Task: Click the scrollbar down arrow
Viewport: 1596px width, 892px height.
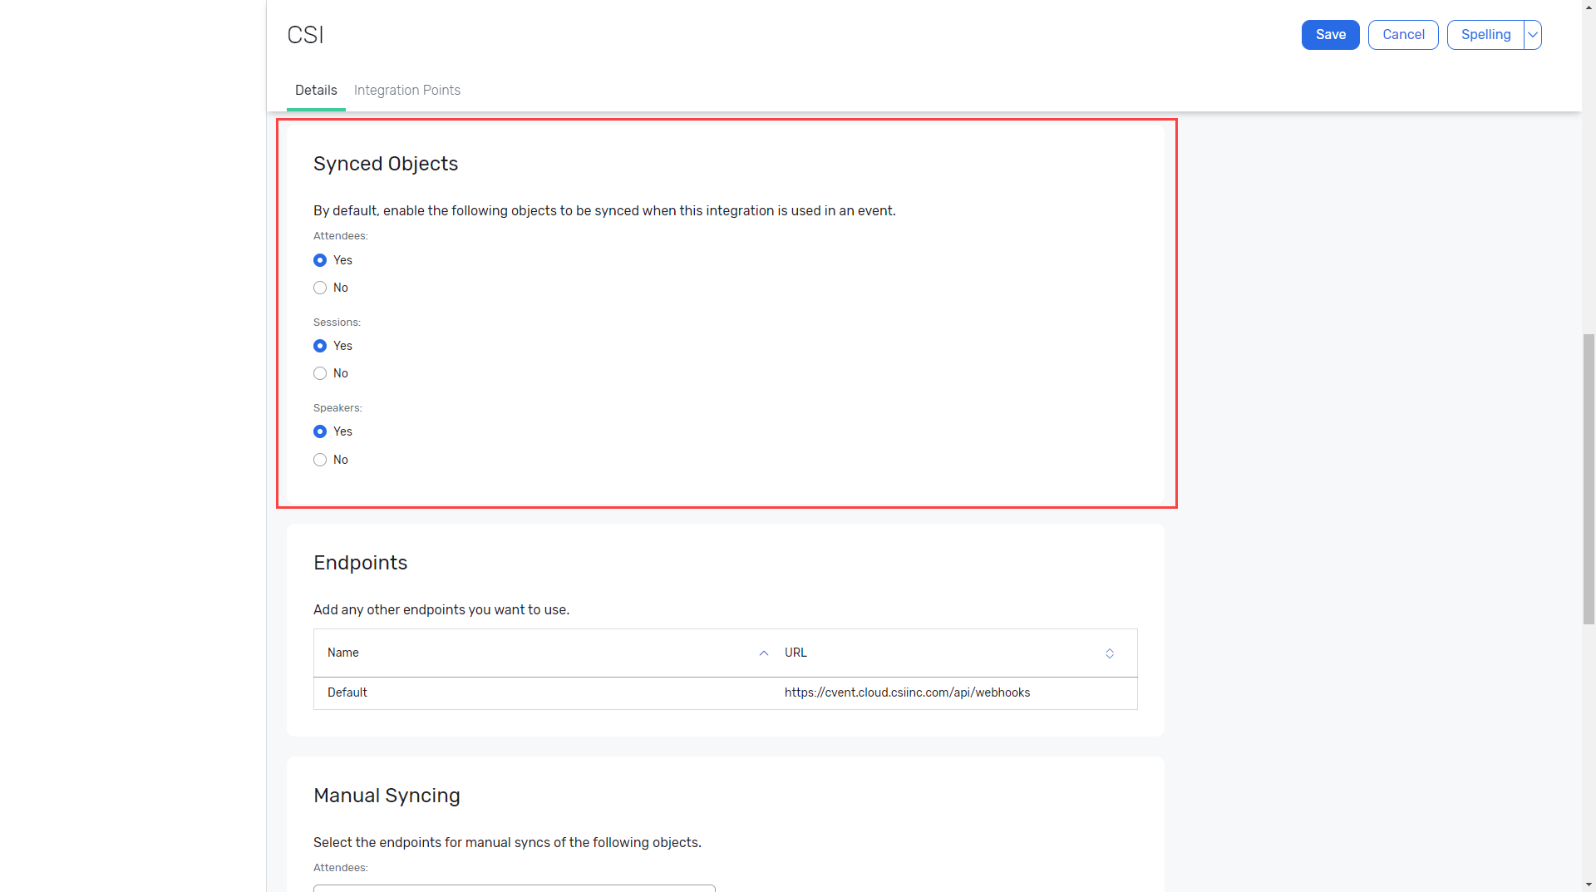Action: point(1589,885)
